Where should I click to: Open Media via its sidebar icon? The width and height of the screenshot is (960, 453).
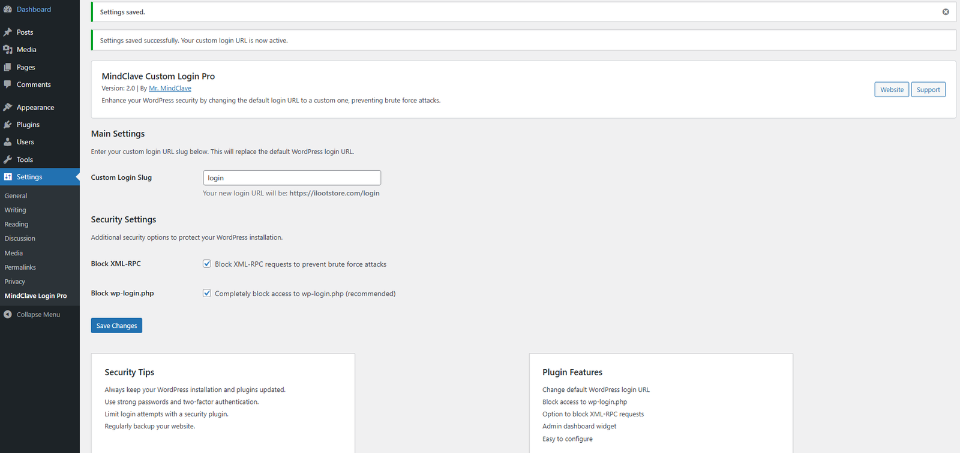click(8, 50)
